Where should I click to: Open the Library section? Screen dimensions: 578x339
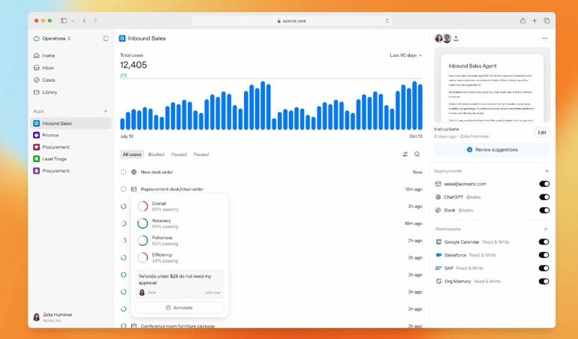(50, 92)
